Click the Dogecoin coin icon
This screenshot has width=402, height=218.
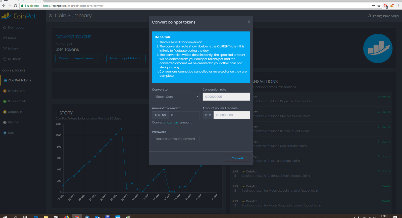click(x=5, y=112)
